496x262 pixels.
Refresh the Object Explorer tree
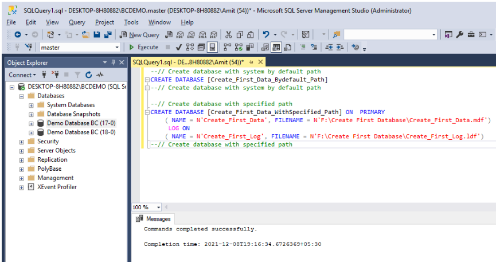coord(88,75)
